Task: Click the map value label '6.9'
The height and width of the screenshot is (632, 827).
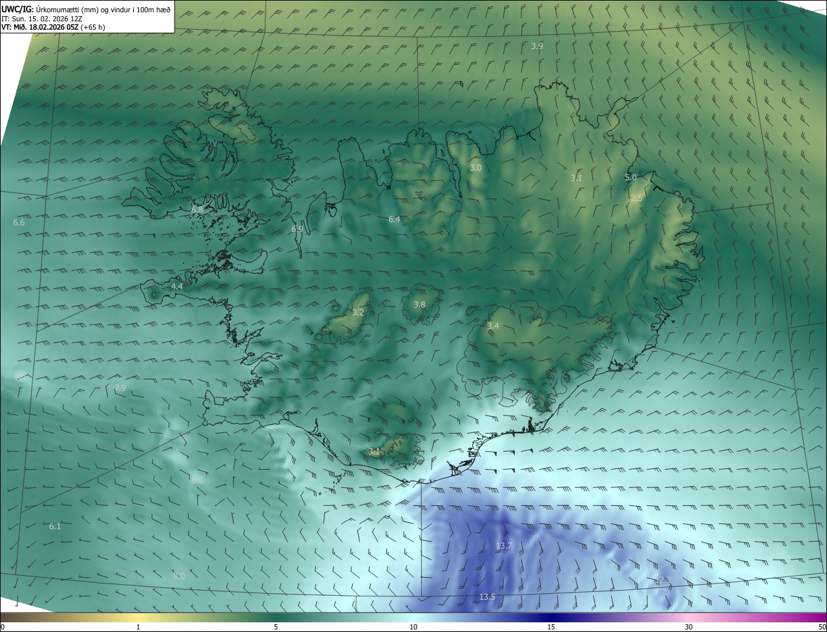Action: [x=297, y=229]
